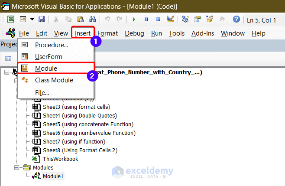Click the Copy icon in toolbar
This screenshot has height=186, width=285.
coord(68,19)
